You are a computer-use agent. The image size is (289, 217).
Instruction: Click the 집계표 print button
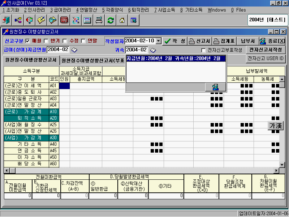coord(224,41)
